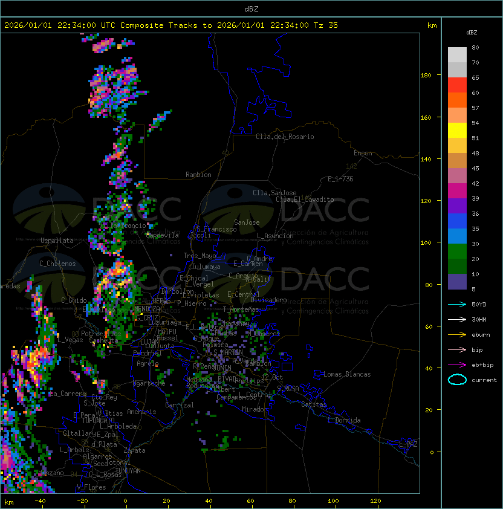The height and width of the screenshot is (509, 503).
Task: Click the 'dBZ' title at window top
Action: click(251, 9)
